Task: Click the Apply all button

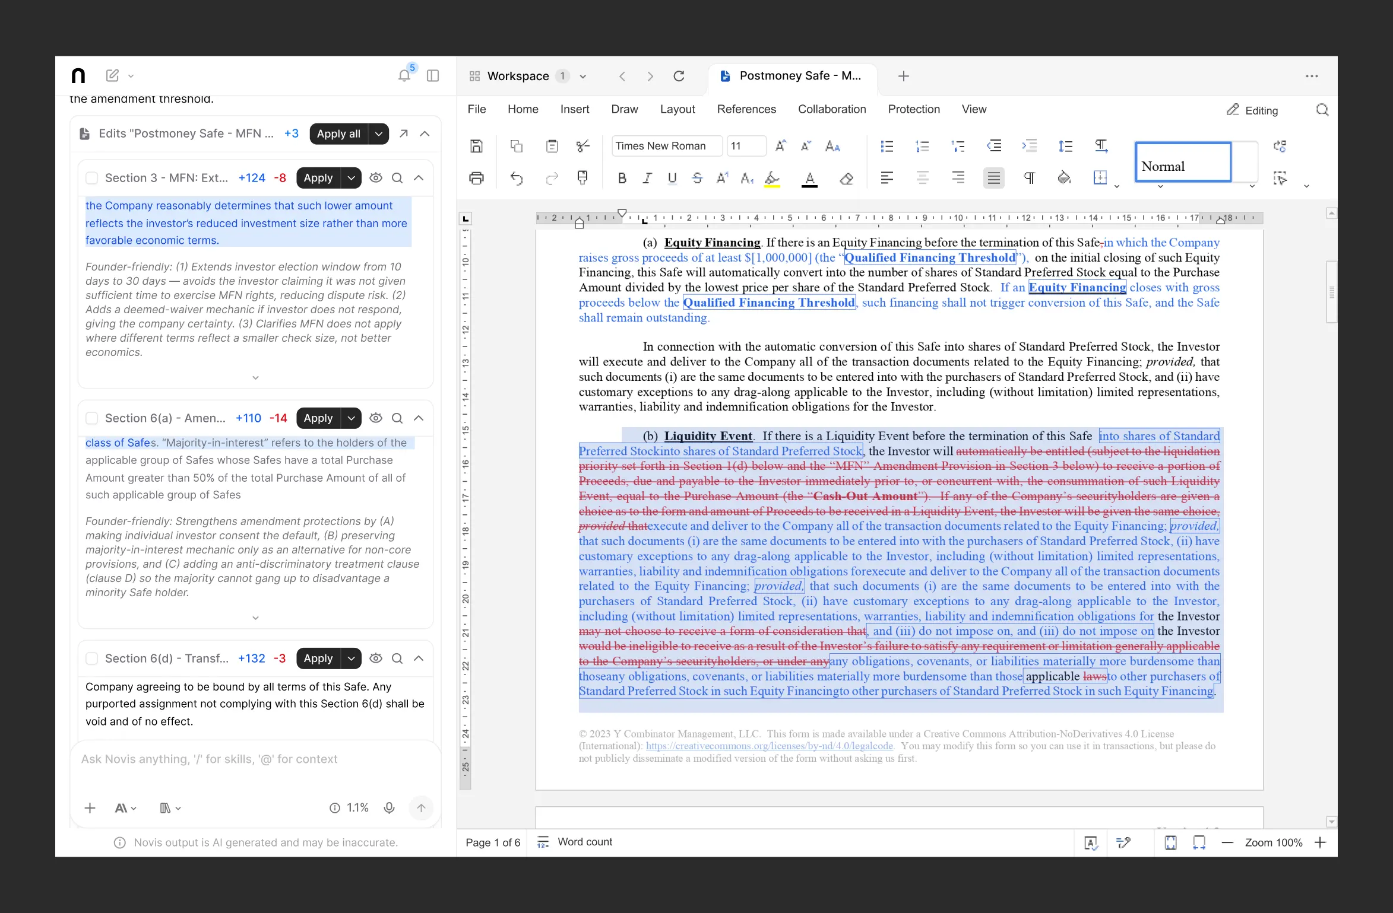Action: (x=338, y=133)
